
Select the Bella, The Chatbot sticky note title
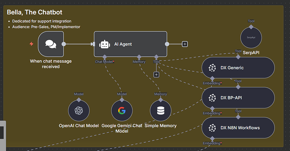pos(35,12)
